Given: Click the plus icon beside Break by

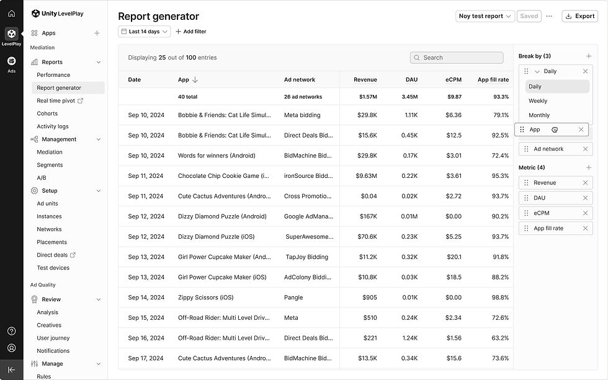Looking at the screenshot, I should [589, 56].
